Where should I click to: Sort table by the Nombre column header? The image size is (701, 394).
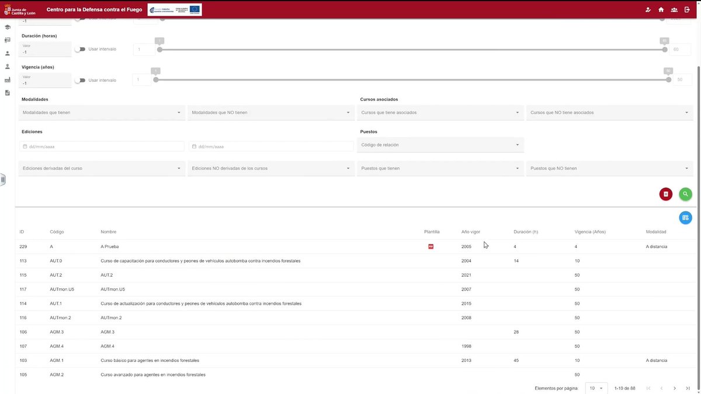click(x=108, y=232)
